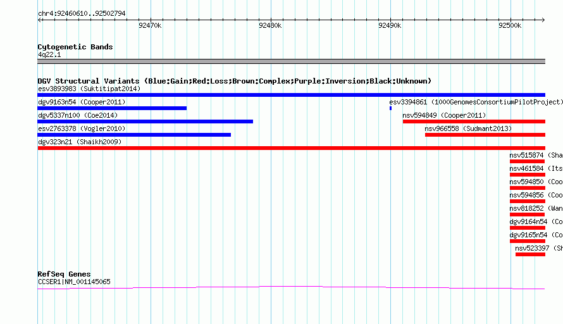Click the red bar under nsv818252
563x324 pixels.
(527, 215)
